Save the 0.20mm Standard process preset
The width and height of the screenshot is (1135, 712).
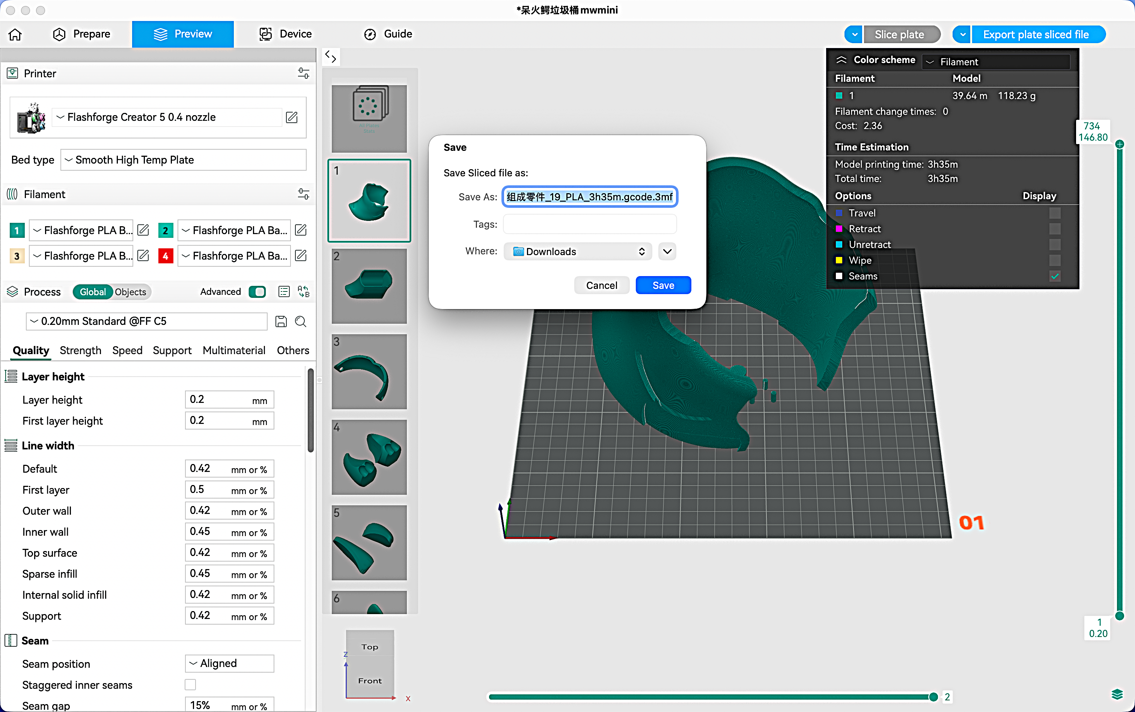[x=281, y=321]
